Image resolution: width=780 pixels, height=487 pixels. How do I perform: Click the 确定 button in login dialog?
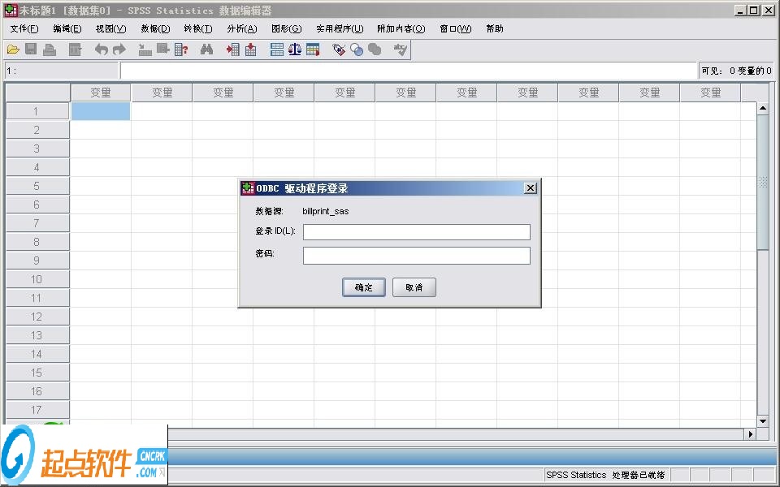click(x=364, y=287)
